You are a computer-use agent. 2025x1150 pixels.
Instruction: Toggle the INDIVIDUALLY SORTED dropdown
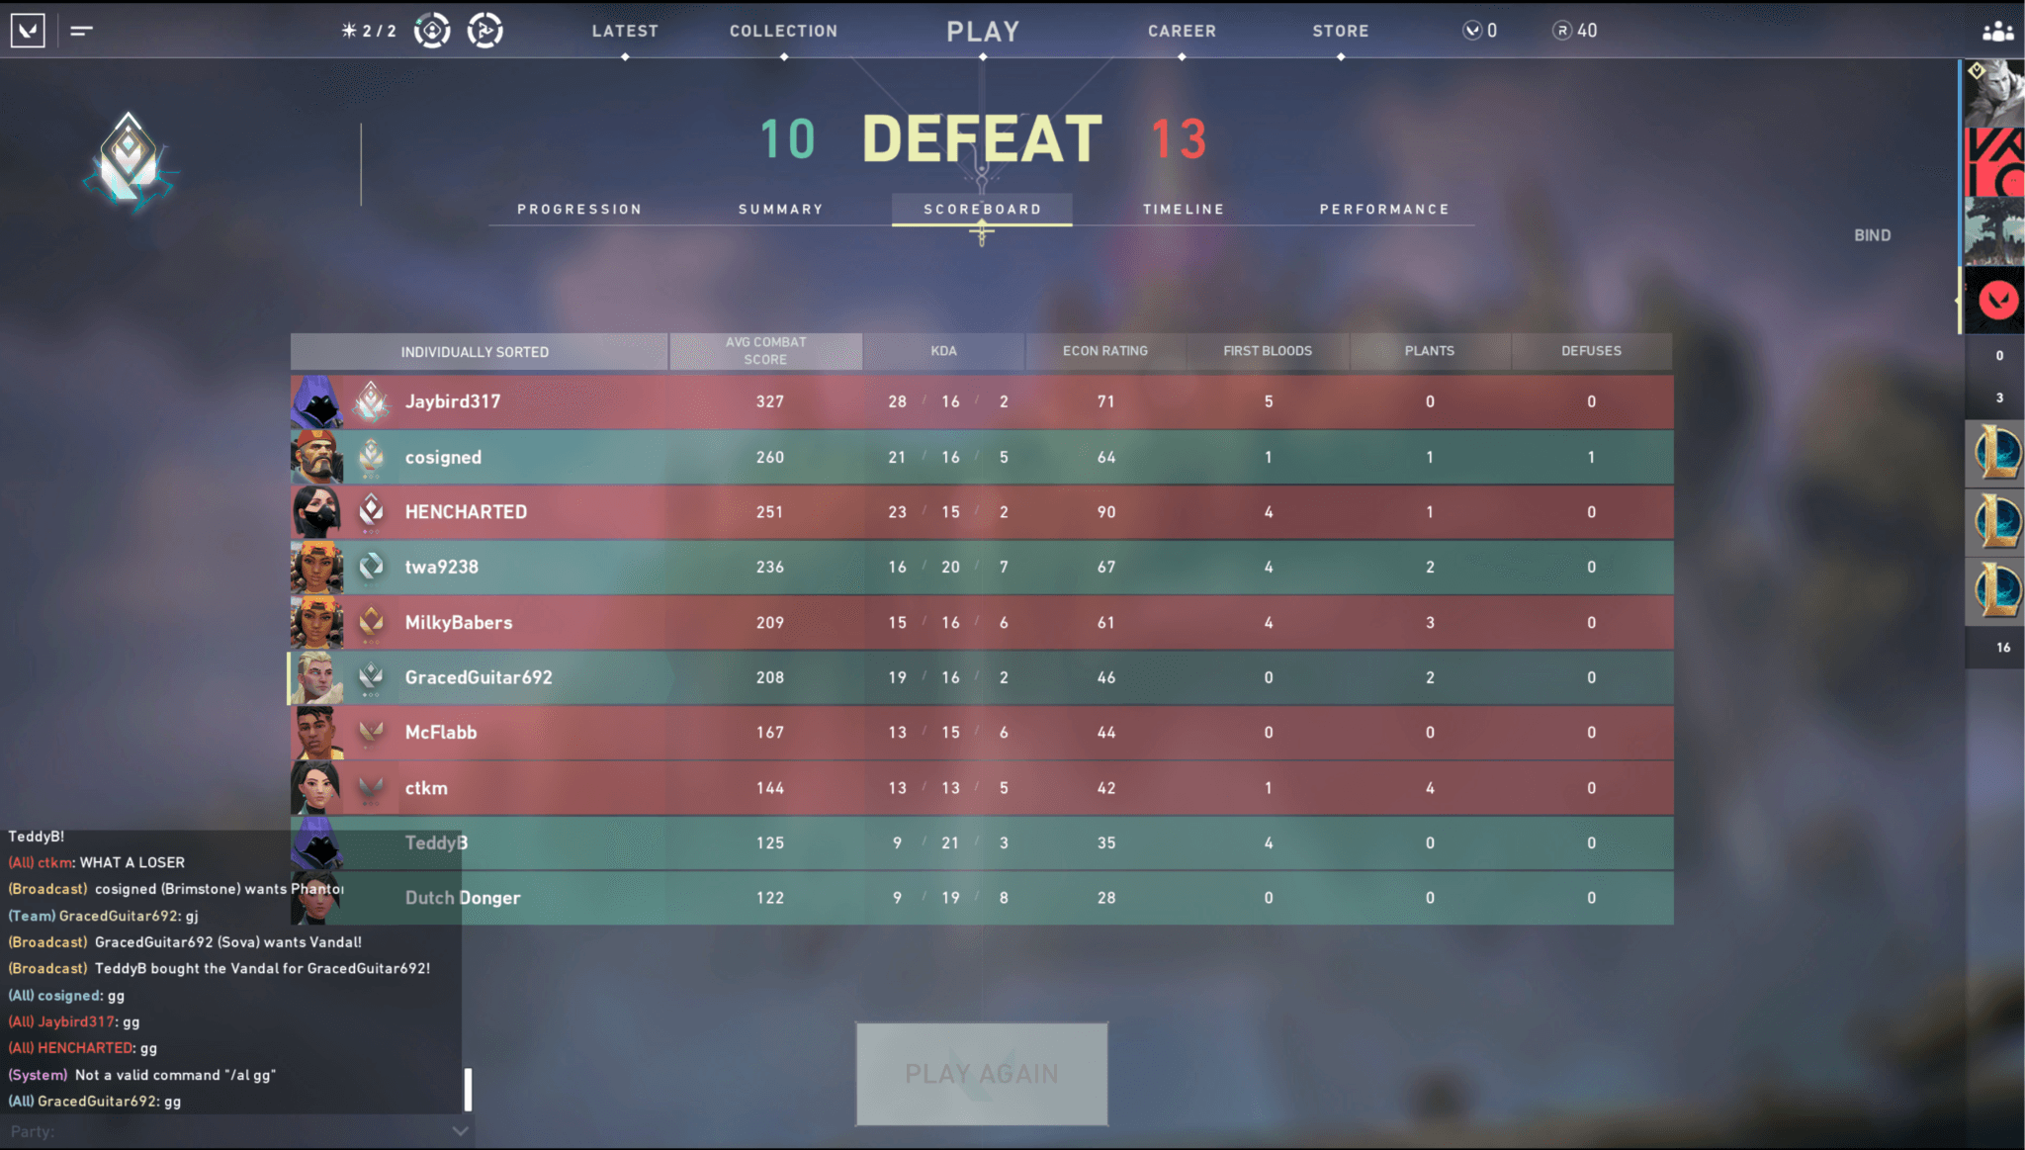pos(473,350)
